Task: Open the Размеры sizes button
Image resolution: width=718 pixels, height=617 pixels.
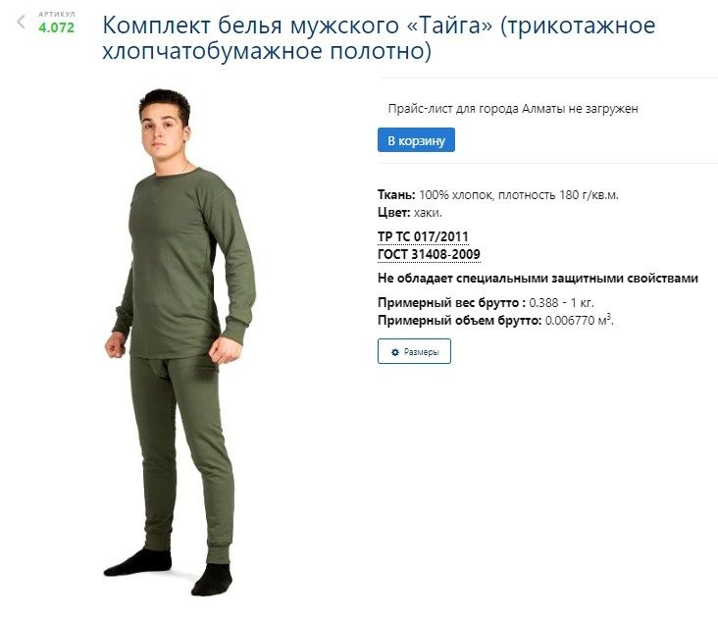Action: coord(414,351)
